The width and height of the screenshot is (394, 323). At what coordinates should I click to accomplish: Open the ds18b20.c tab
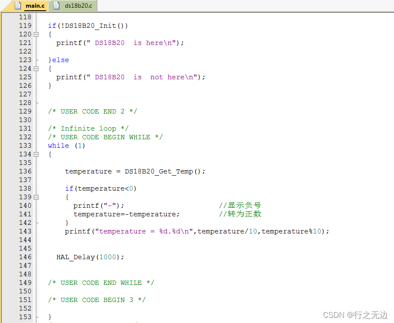click(73, 6)
